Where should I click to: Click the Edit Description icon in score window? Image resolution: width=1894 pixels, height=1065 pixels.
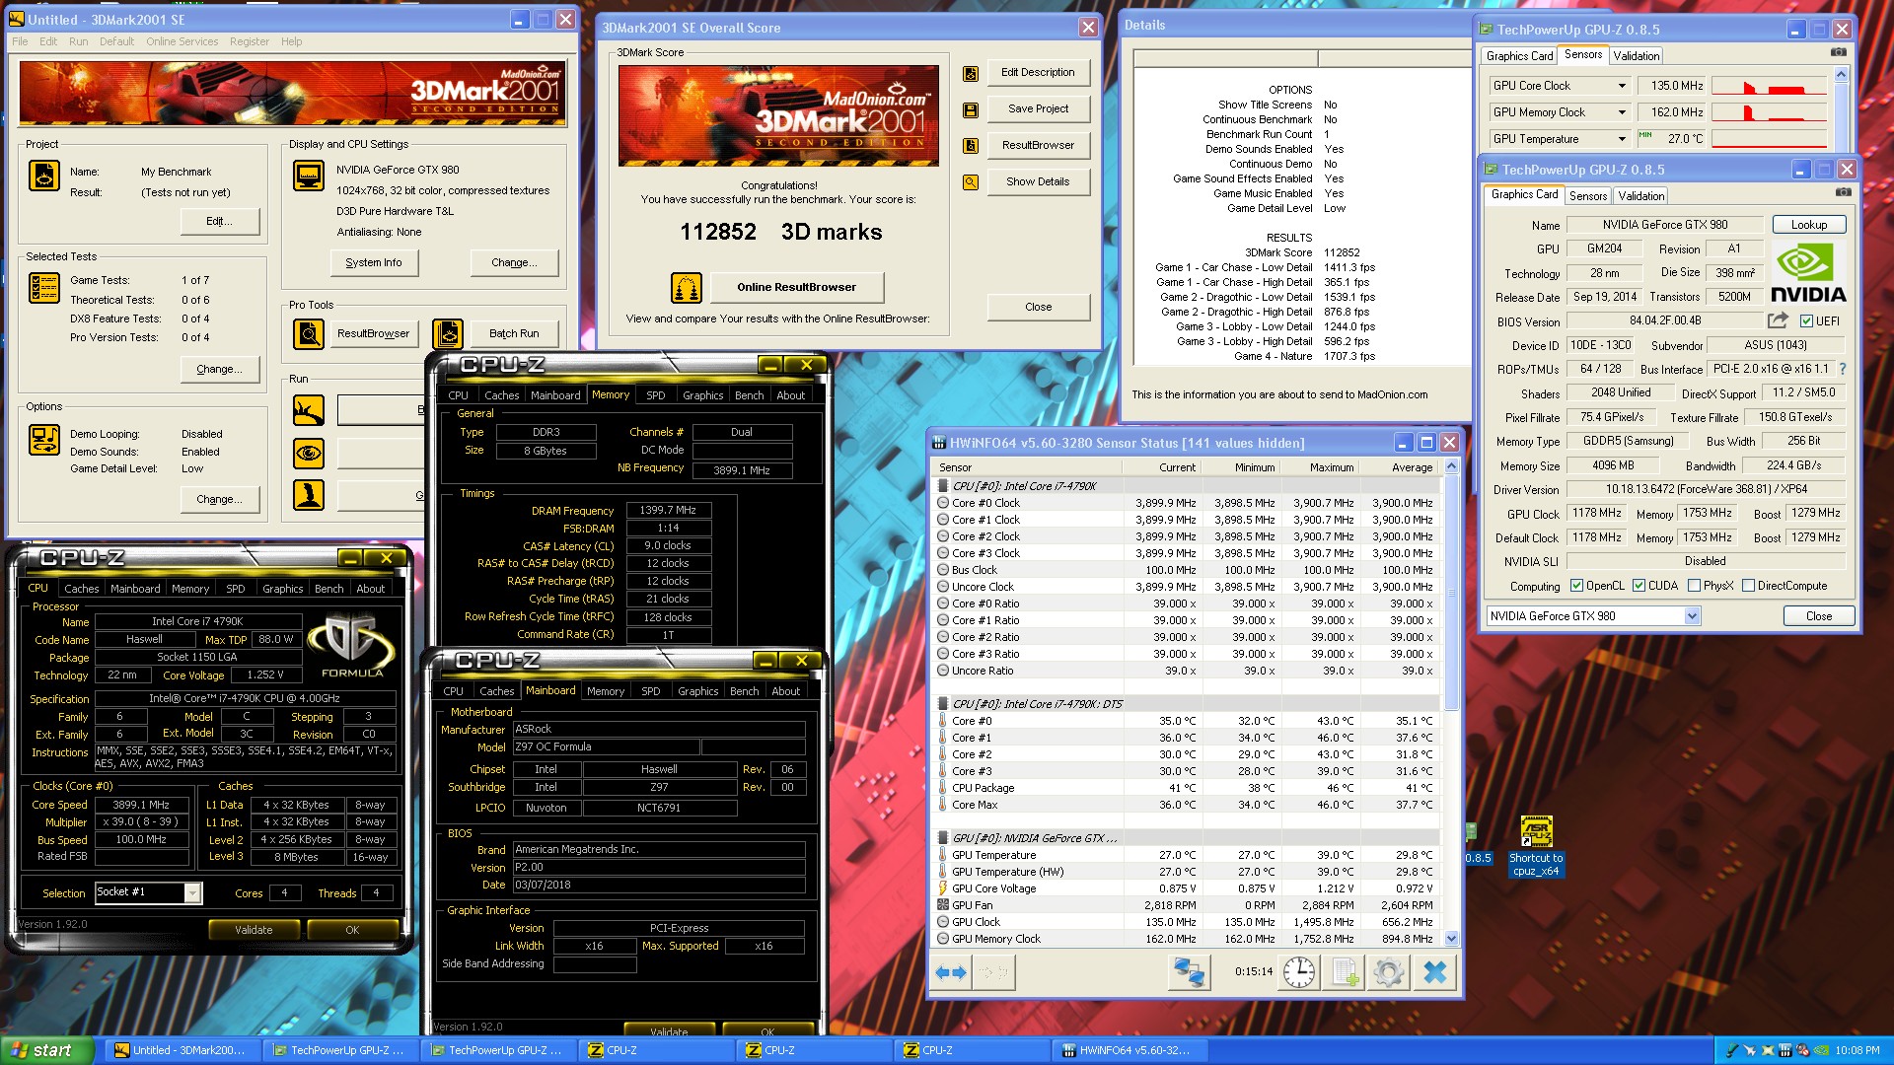point(971,73)
